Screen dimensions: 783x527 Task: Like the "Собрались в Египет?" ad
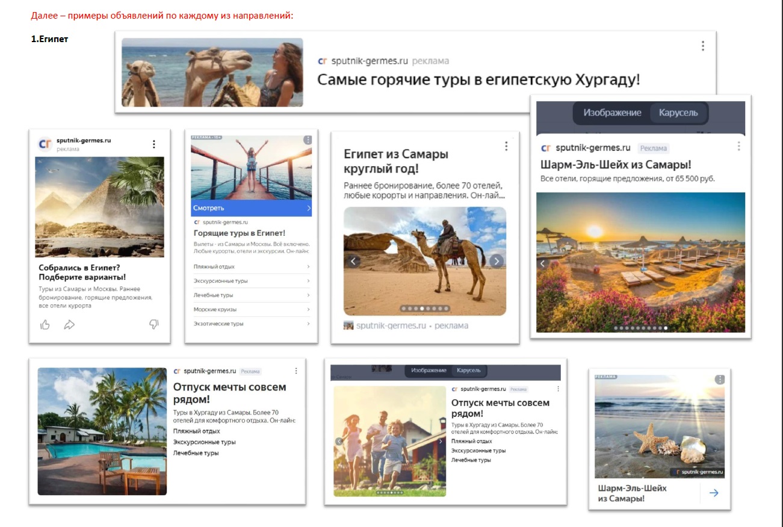coord(45,325)
